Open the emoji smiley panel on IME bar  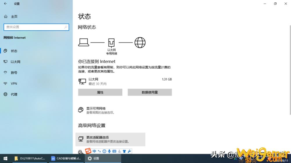104,151
